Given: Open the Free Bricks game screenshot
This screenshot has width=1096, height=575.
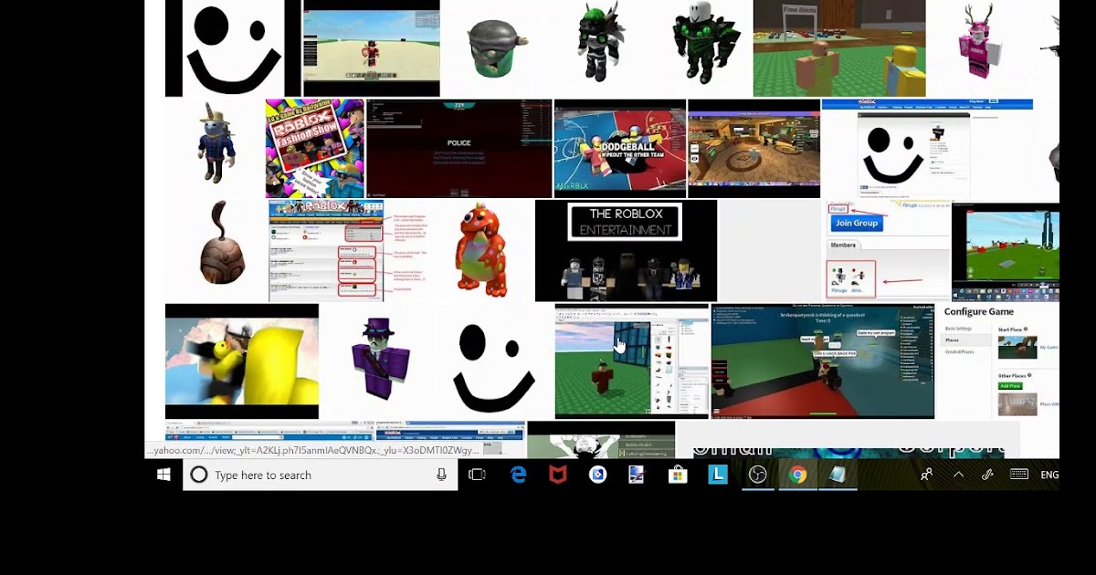Looking at the screenshot, I should click(839, 48).
